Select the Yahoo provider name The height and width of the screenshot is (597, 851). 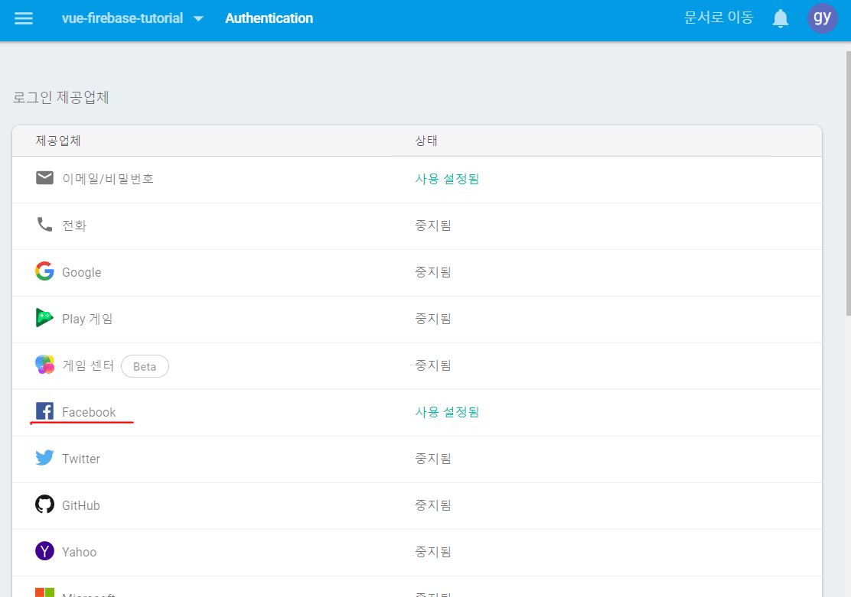coord(80,552)
